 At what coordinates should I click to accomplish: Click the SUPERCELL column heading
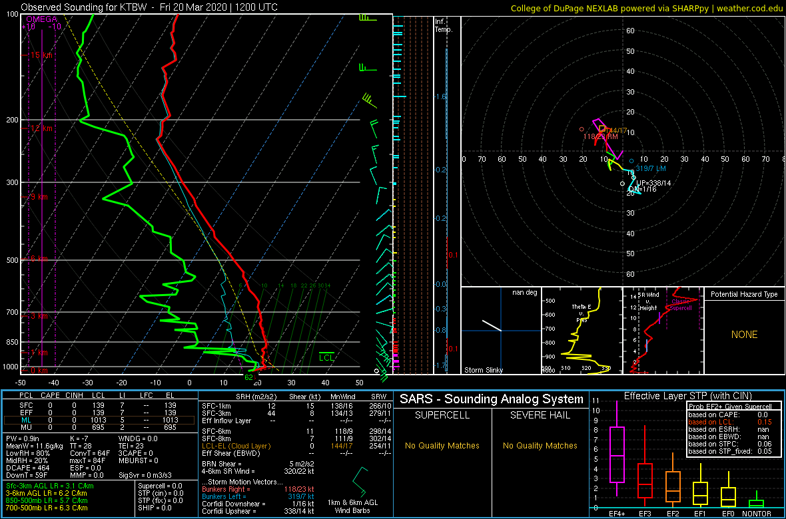[442, 415]
